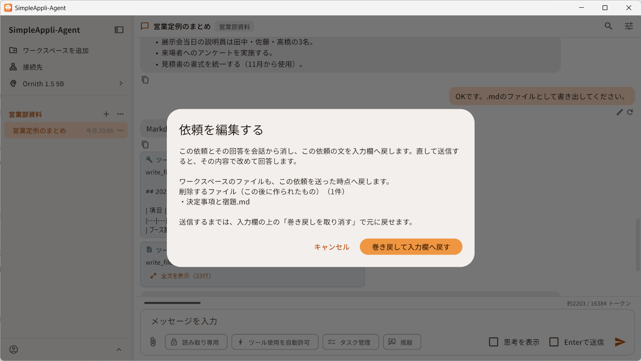Click 接続先 label in sidebar
This screenshot has width=641, height=361.
pyautogui.click(x=32, y=67)
